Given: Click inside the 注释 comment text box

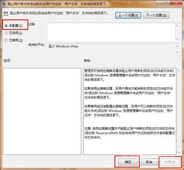Looking at the screenshot, I should point(111,32).
